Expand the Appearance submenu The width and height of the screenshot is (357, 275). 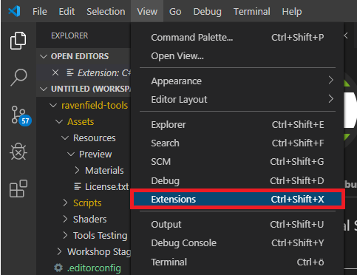coord(237,81)
